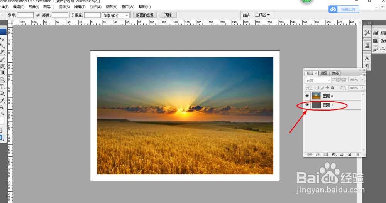Select the Ellipse shape tool

point(2,93)
